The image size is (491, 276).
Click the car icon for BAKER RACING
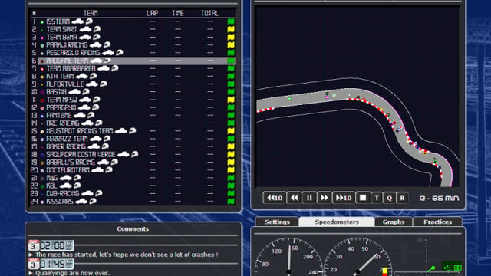94,146
